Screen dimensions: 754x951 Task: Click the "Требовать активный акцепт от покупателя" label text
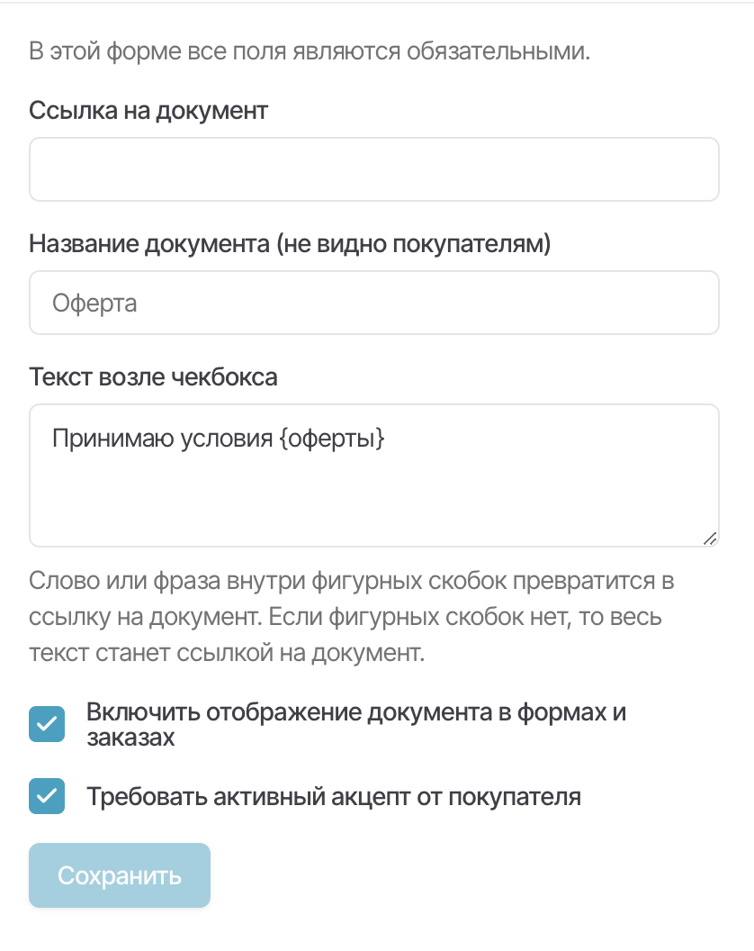point(333,796)
